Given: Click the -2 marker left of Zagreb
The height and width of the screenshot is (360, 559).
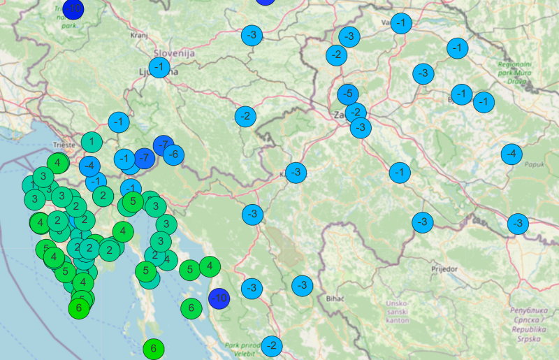Looking at the screenshot, I should pos(245,115).
